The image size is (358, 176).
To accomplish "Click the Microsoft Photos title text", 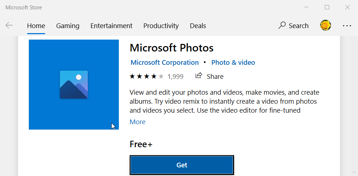I will 172,48.
